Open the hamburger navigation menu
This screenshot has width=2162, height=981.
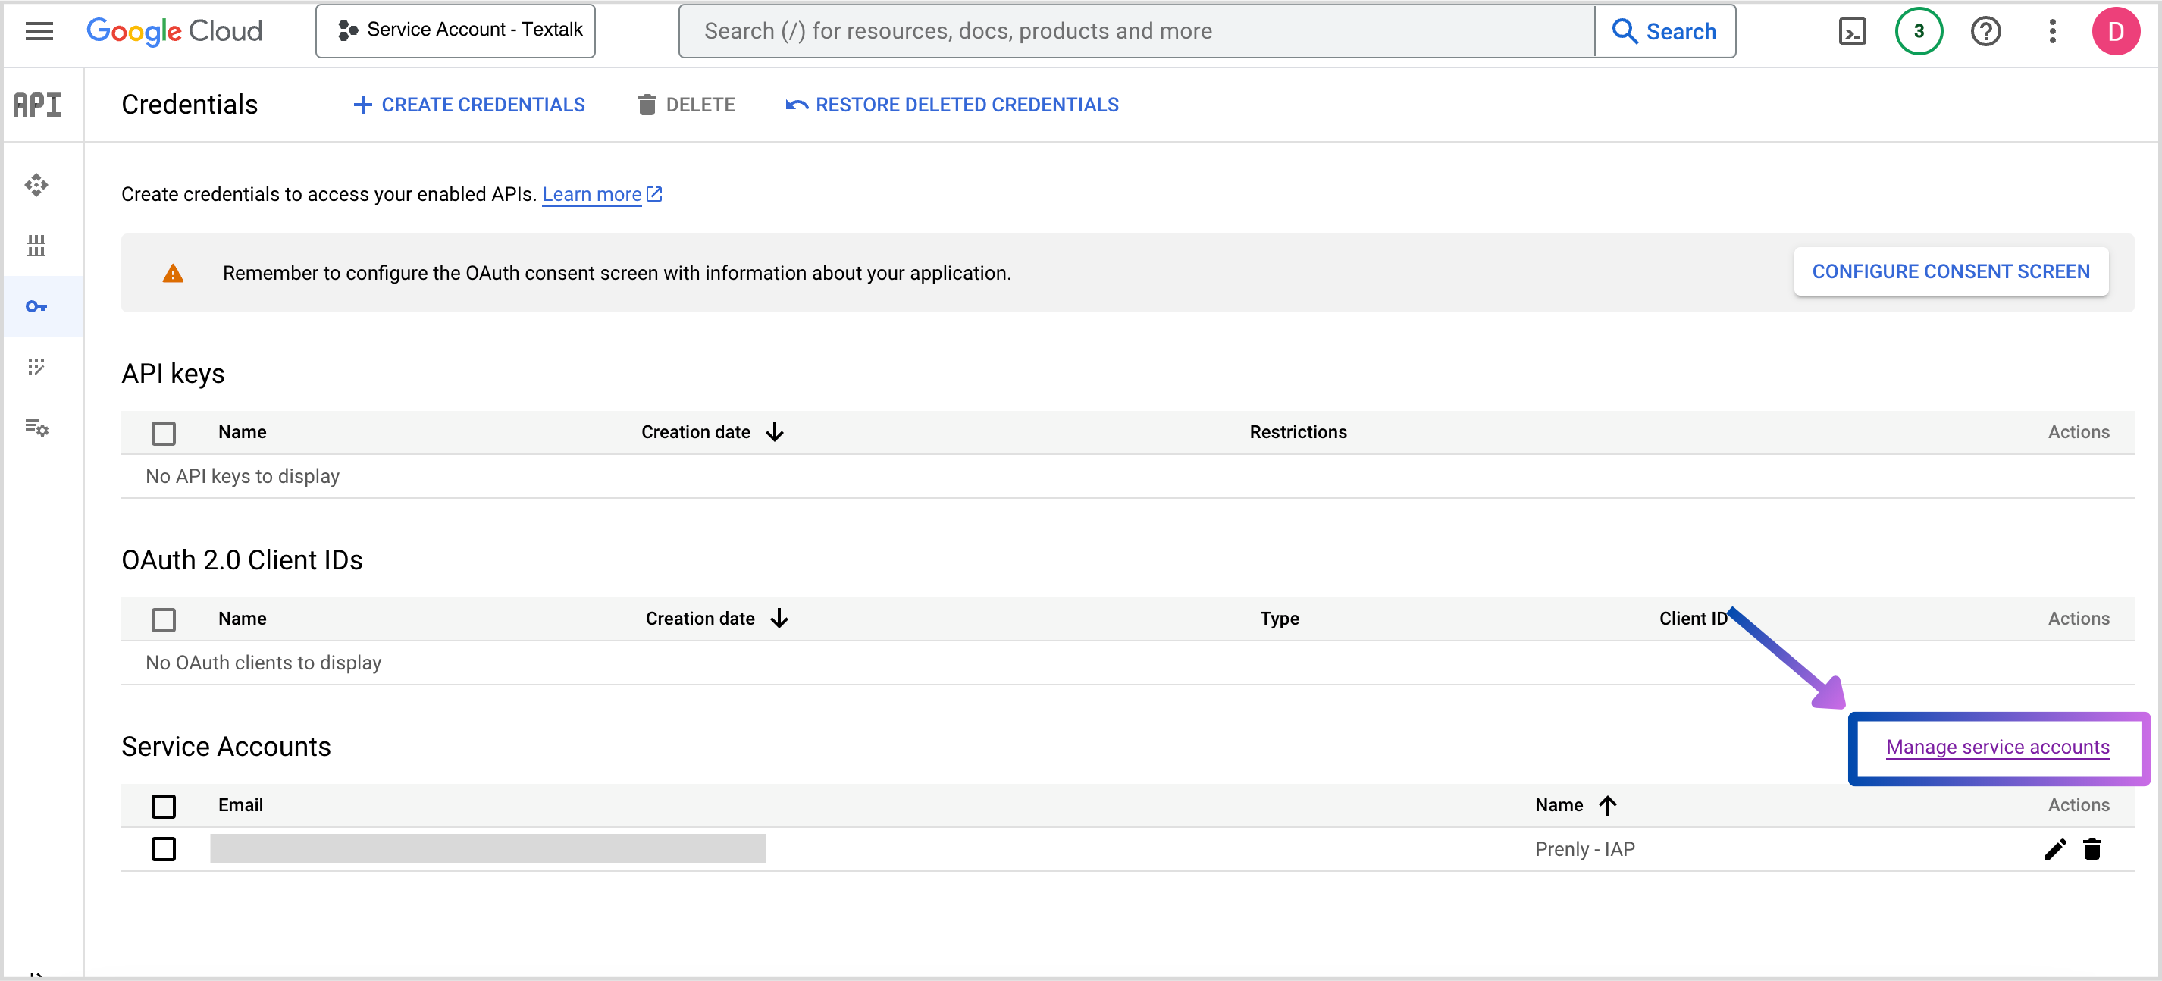pyautogui.click(x=39, y=31)
